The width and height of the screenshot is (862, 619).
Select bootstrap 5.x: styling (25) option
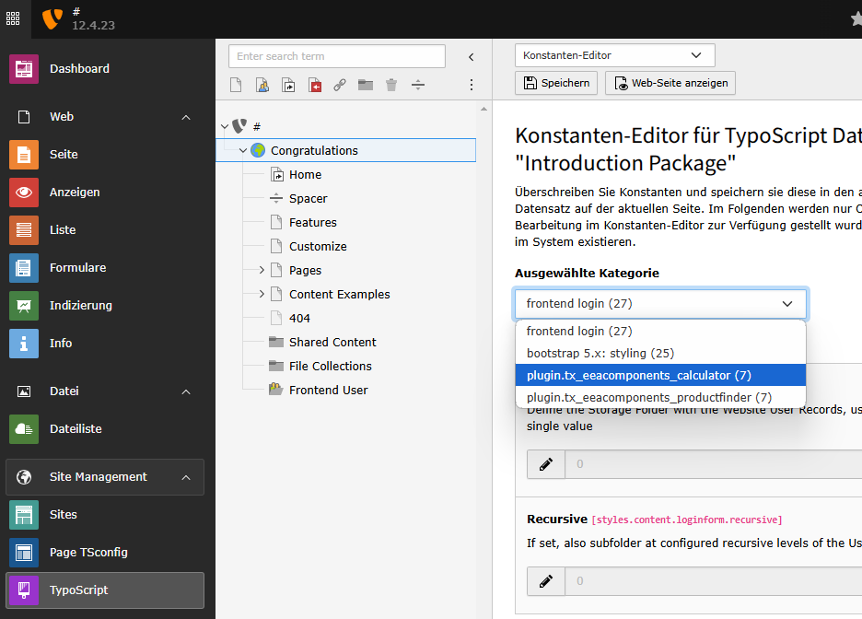(x=660, y=353)
